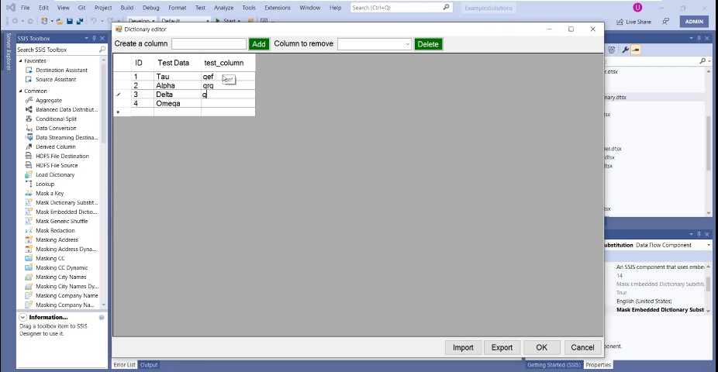The width and height of the screenshot is (718, 372).
Task: Click the Alpha cell in the Test Data column
Action: click(x=178, y=85)
